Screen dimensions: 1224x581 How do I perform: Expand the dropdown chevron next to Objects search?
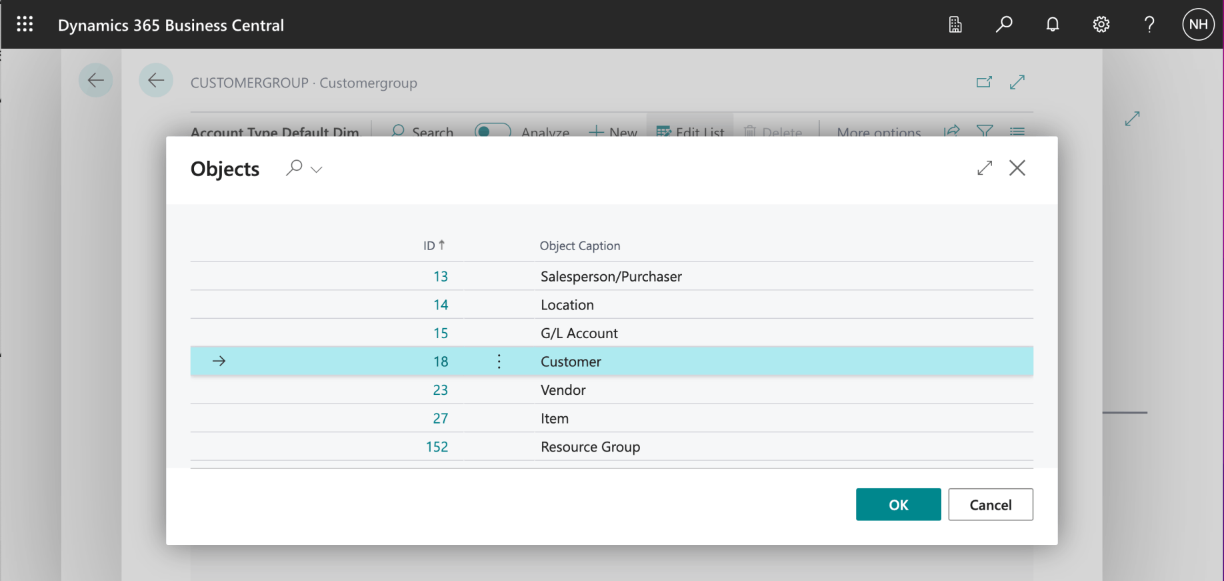[x=317, y=169]
